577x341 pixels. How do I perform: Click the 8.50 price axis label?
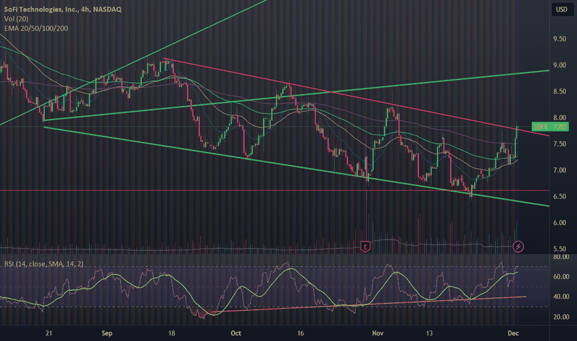[559, 91]
